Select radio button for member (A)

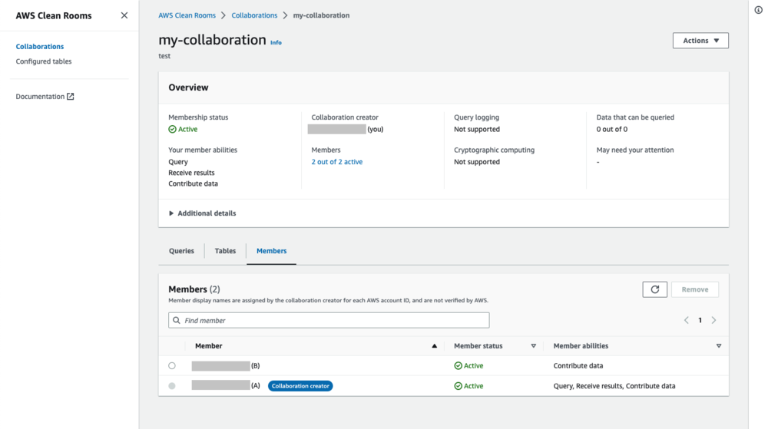(x=172, y=386)
